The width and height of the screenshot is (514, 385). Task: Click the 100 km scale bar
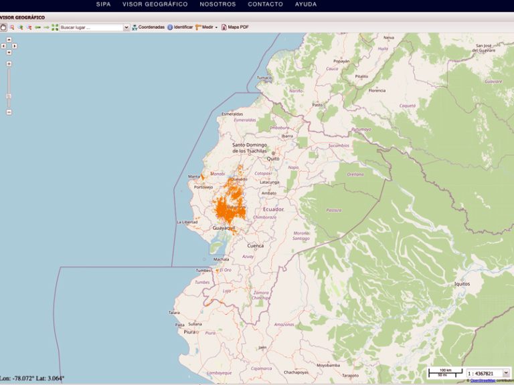click(445, 370)
